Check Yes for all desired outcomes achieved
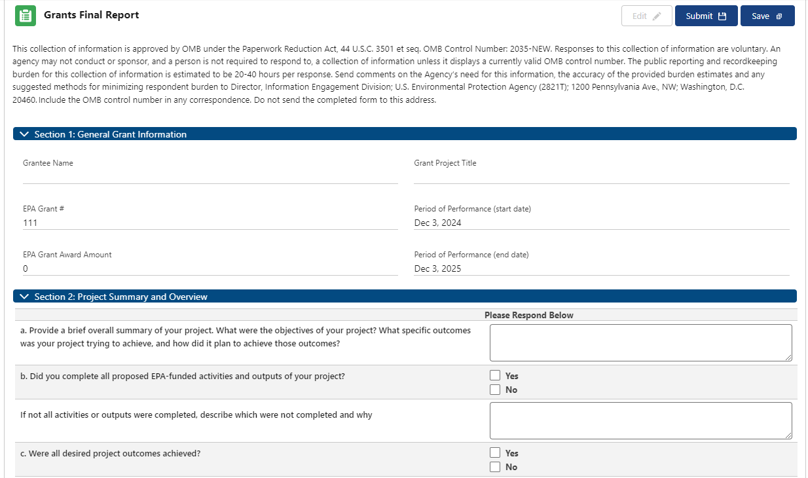Viewport: 808px width, 478px height. coord(496,452)
